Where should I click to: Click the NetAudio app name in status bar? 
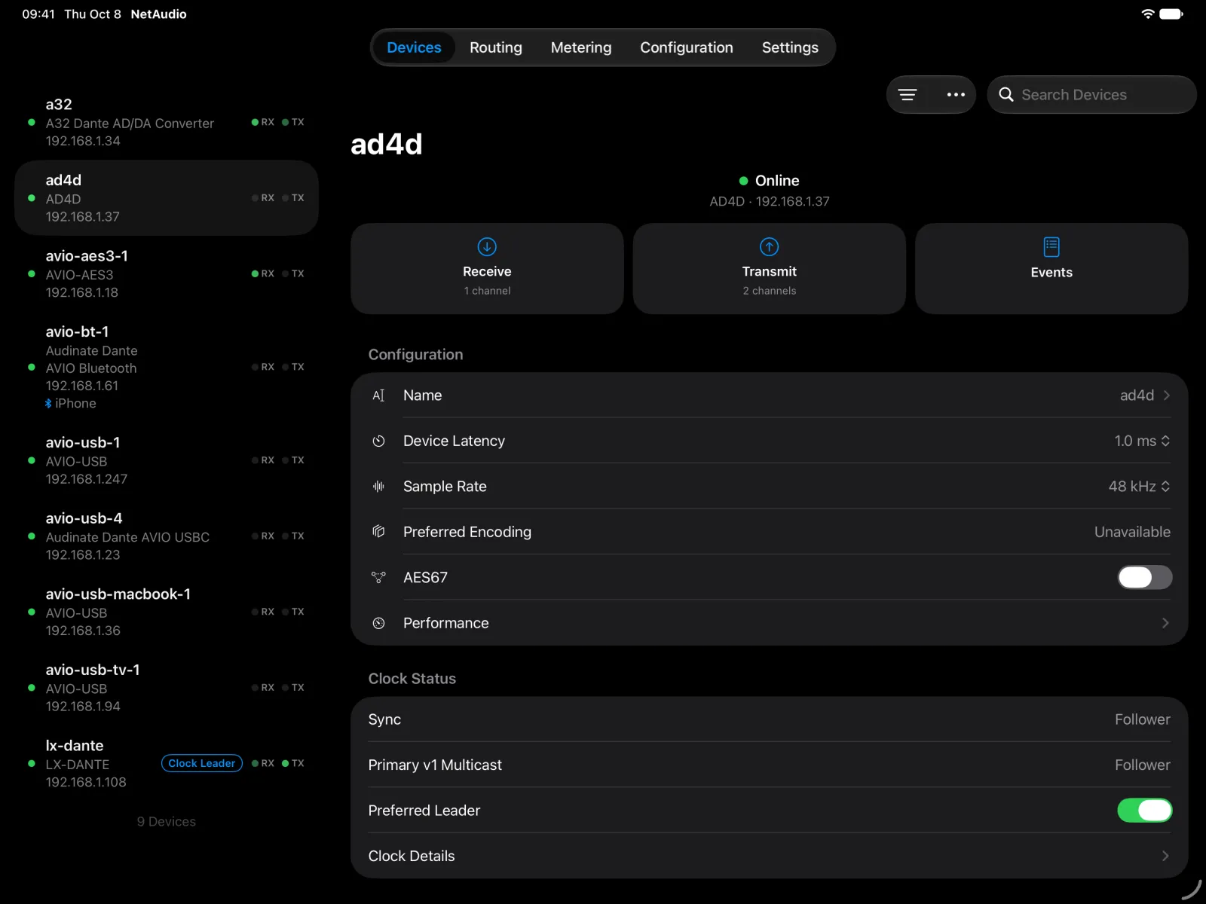(158, 14)
